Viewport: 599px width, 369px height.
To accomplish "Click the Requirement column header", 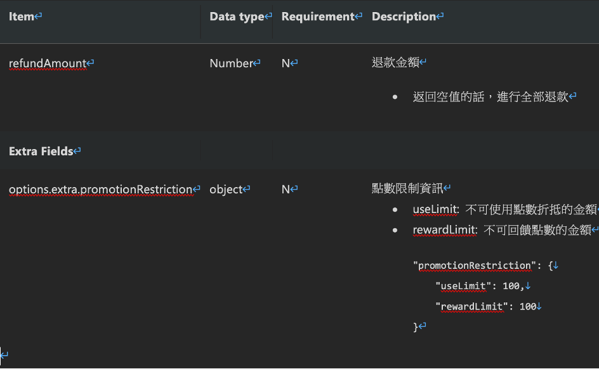I will click(318, 16).
